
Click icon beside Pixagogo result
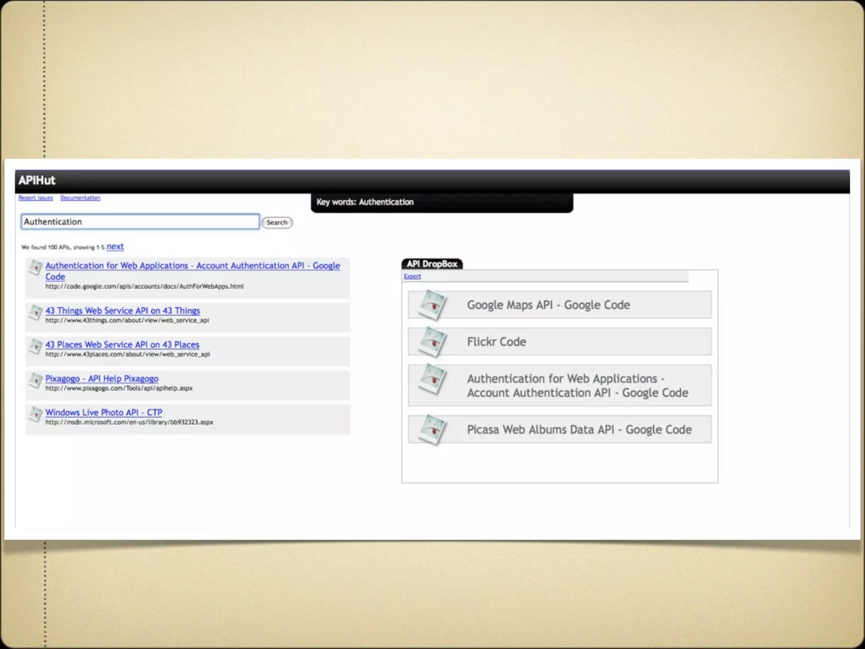(35, 381)
